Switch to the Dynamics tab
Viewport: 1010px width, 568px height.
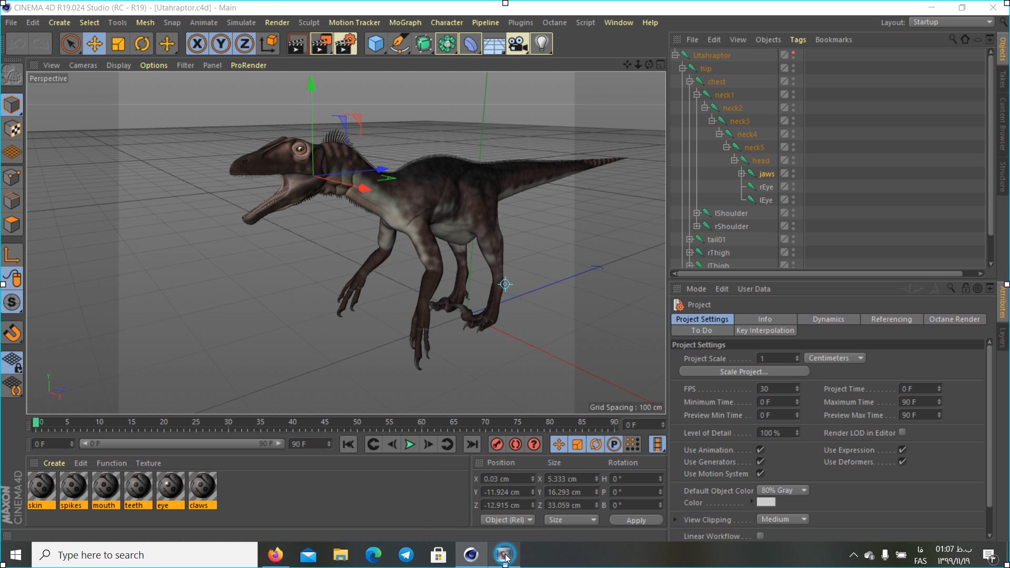pos(829,318)
